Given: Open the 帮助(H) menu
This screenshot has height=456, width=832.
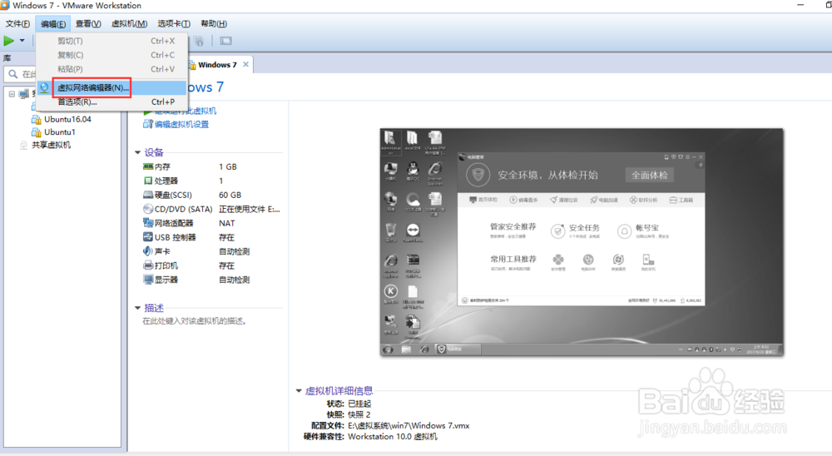Looking at the screenshot, I should coord(213,23).
